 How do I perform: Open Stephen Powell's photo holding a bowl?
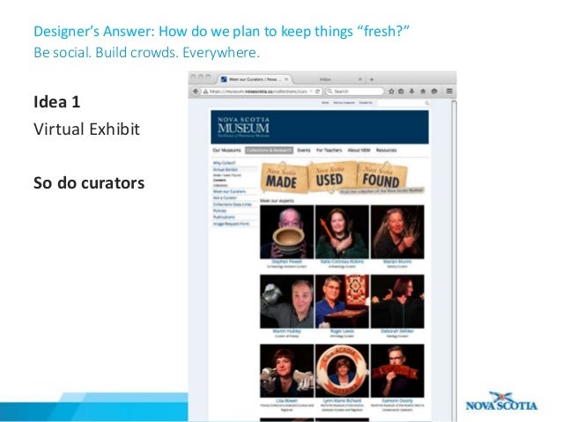coord(287,232)
